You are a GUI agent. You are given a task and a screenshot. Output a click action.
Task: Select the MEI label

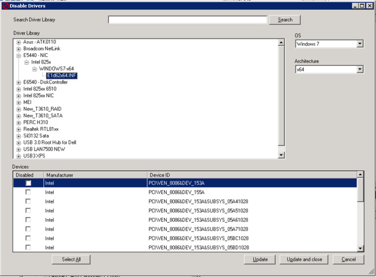pyautogui.click(x=27, y=102)
